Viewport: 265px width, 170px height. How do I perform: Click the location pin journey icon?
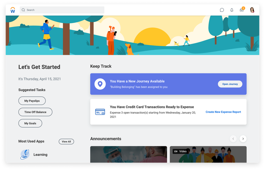click(100, 84)
